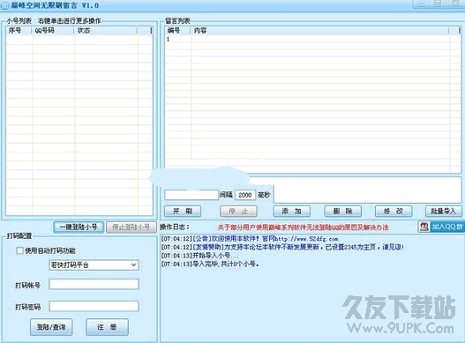This screenshot has width=465, height=343.
Task: Open the 若快打码平台 dropdown
Action: click(x=94, y=265)
